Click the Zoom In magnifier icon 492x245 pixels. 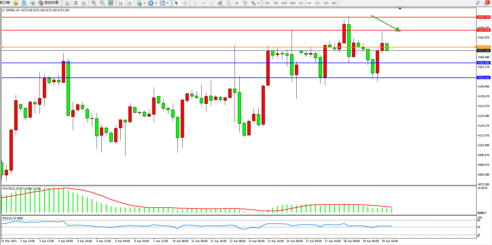pyautogui.click(x=94, y=3)
